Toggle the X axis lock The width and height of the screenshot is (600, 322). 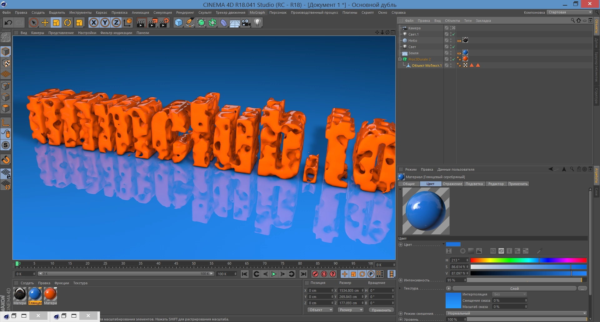coord(94,22)
